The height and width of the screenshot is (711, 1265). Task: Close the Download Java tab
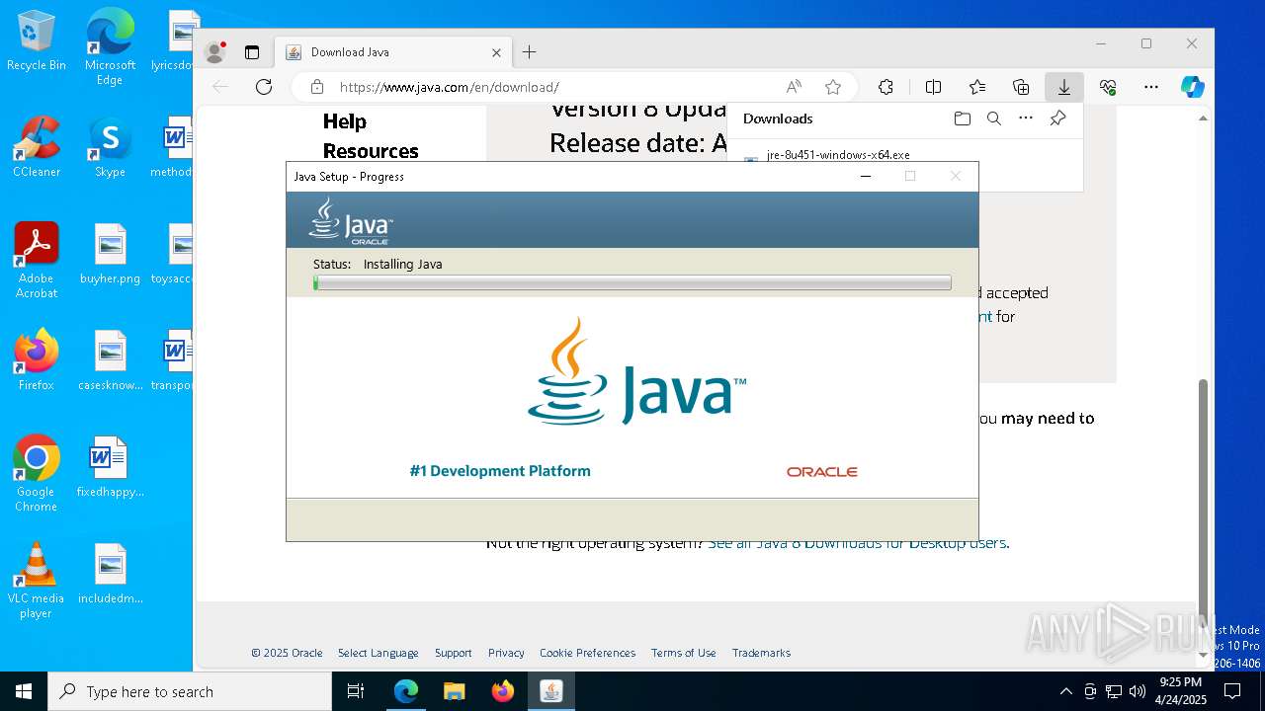pyautogui.click(x=497, y=52)
